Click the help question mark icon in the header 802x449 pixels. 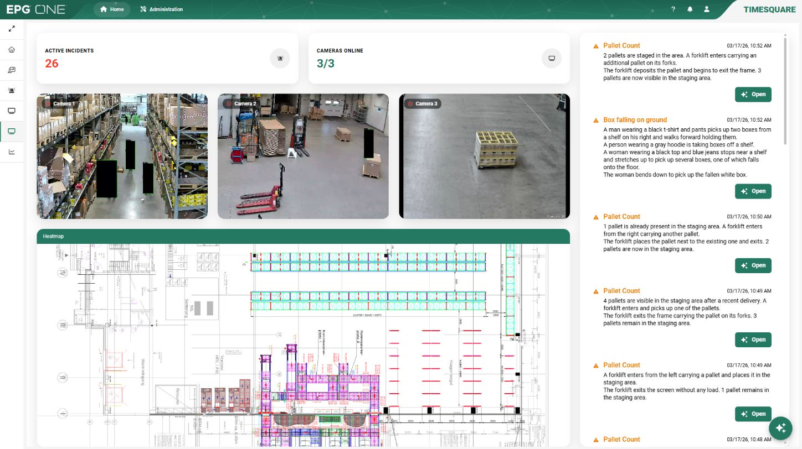(x=673, y=9)
